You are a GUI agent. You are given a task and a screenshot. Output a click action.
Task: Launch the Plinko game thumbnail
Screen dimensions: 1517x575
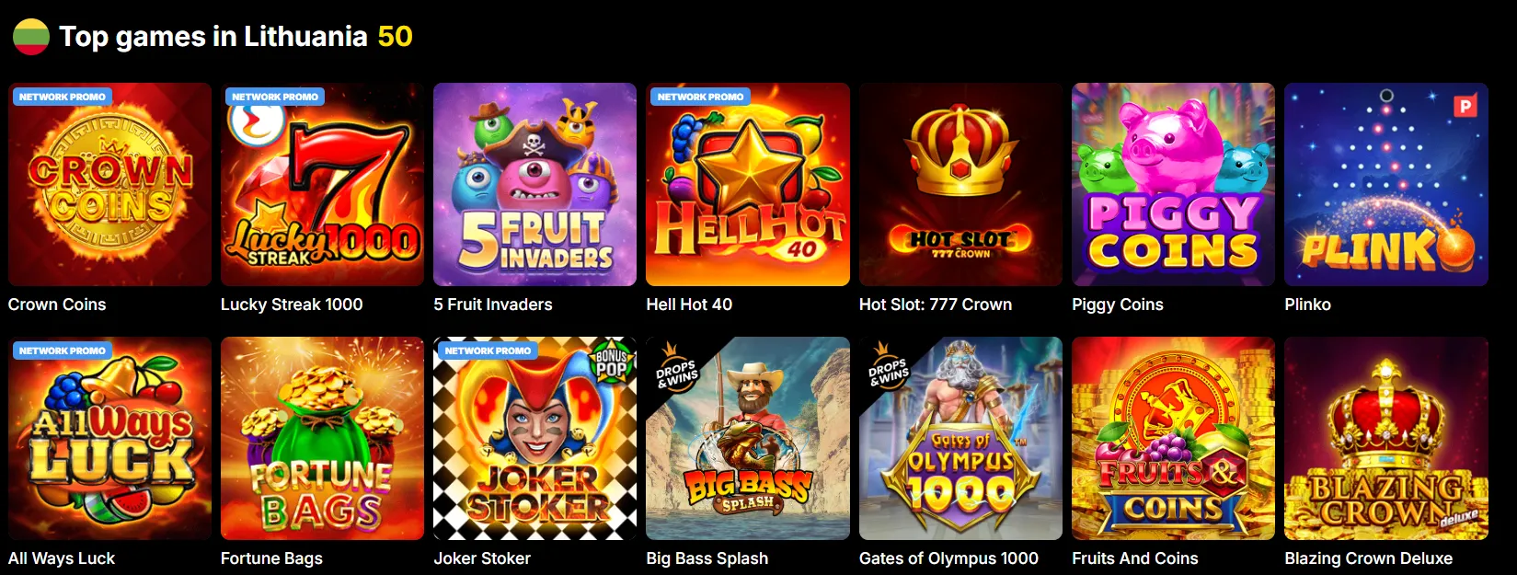1386,184
